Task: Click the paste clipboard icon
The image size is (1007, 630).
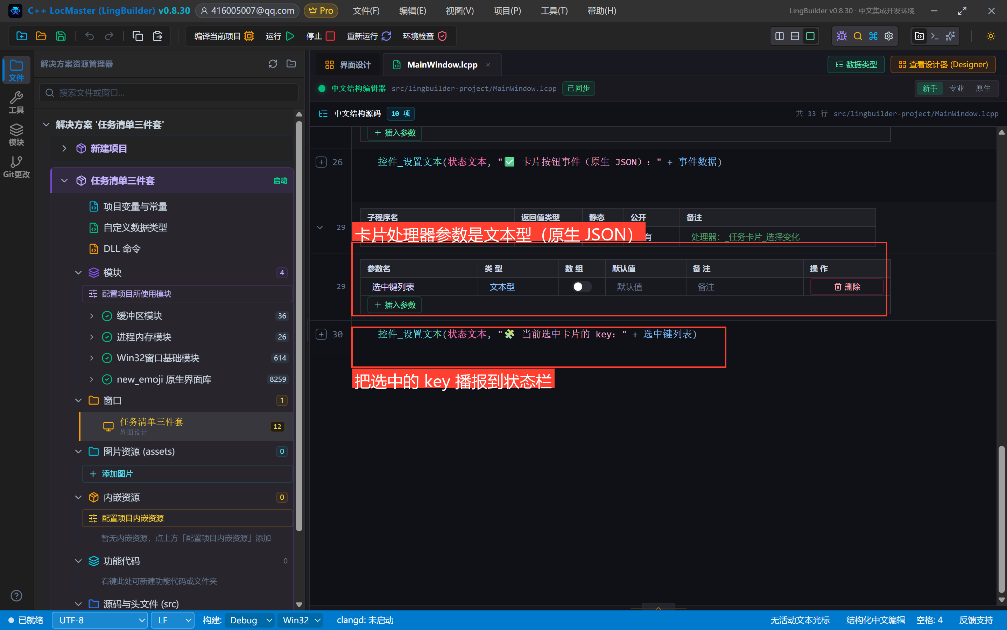Action: 157,36
